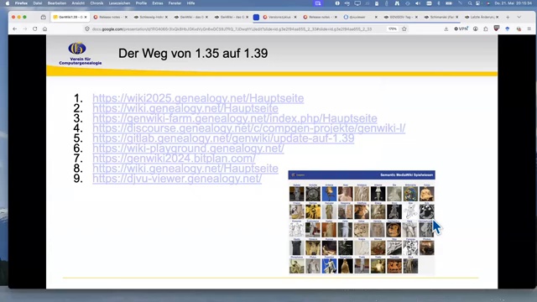
Task: Open the 170% zoom level indicator
Action: [x=393, y=29]
